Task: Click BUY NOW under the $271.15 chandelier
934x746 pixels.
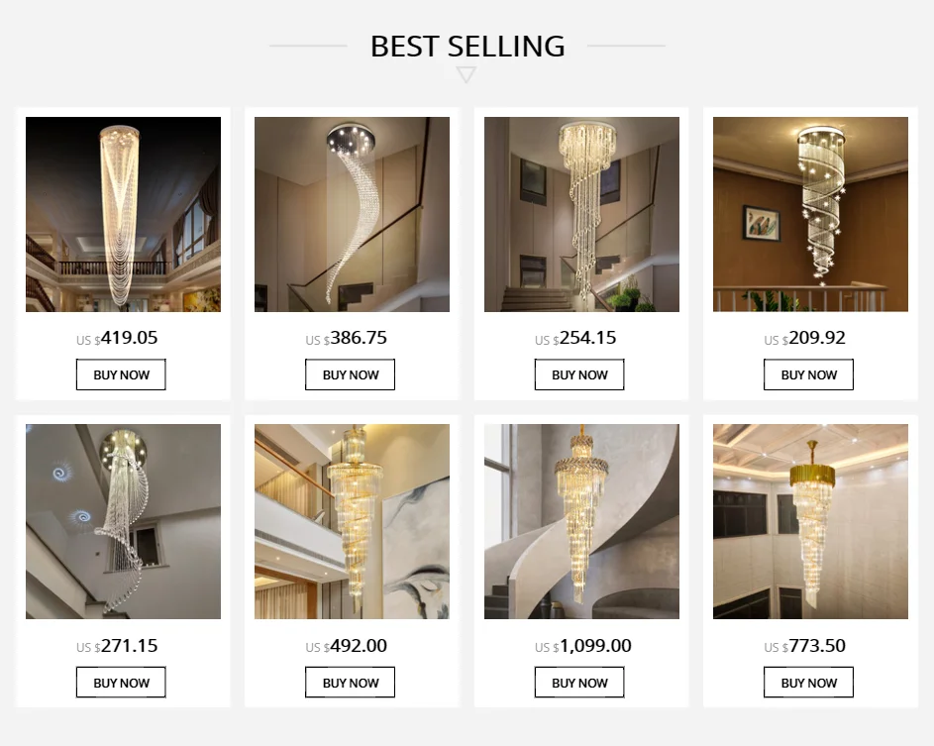Action: (x=121, y=683)
